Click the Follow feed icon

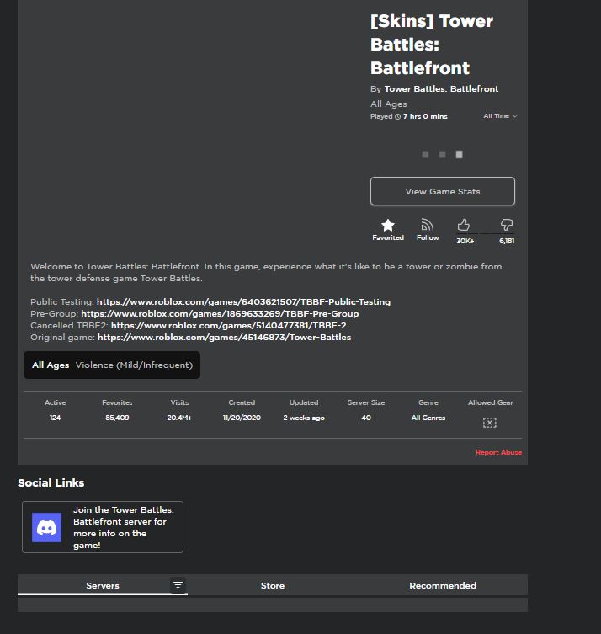coord(428,225)
